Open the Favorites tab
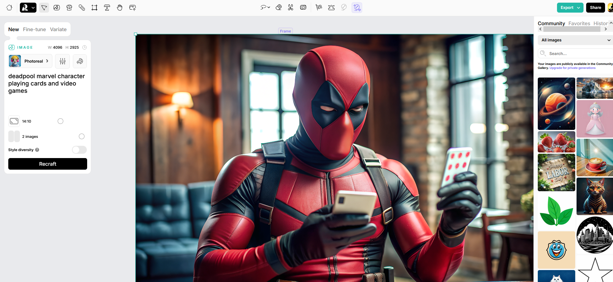 pos(579,24)
